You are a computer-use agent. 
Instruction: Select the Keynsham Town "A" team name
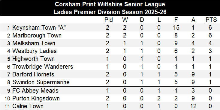[39, 28]
